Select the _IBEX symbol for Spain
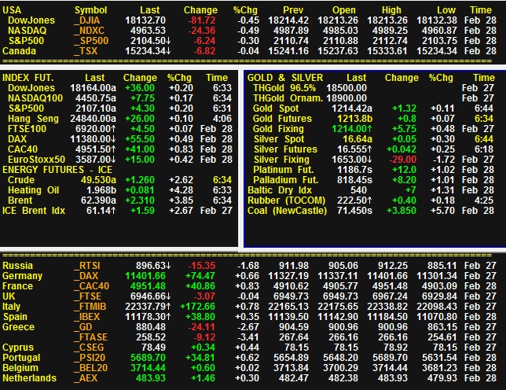The image size is (506, 390). [87, 317]
